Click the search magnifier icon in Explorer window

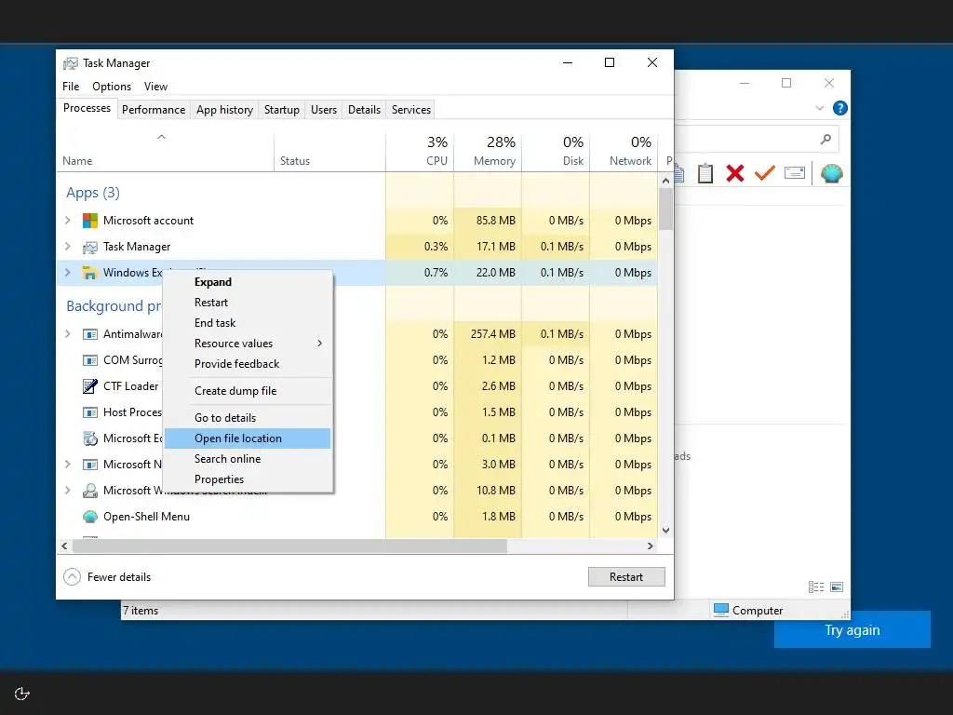tap(825, 140)
